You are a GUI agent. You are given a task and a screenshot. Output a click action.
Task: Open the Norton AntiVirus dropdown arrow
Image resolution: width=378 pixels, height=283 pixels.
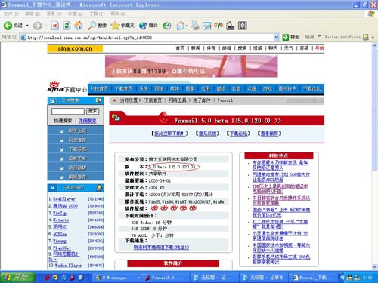coord(373,38)
